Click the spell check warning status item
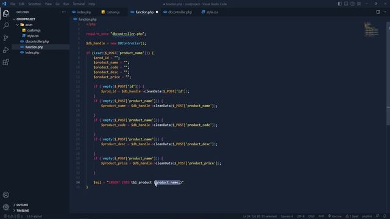390x219 pixels. [352, 217]
